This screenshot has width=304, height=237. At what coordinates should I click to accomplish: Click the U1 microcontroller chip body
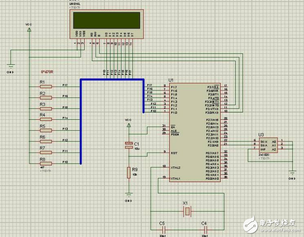pos(194,132)
